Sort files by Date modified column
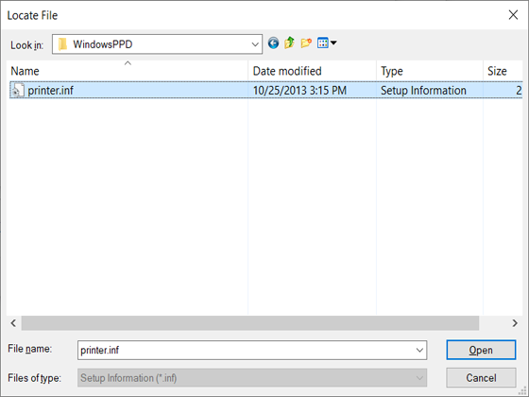The image size is (529, 397). coord(312,71)
